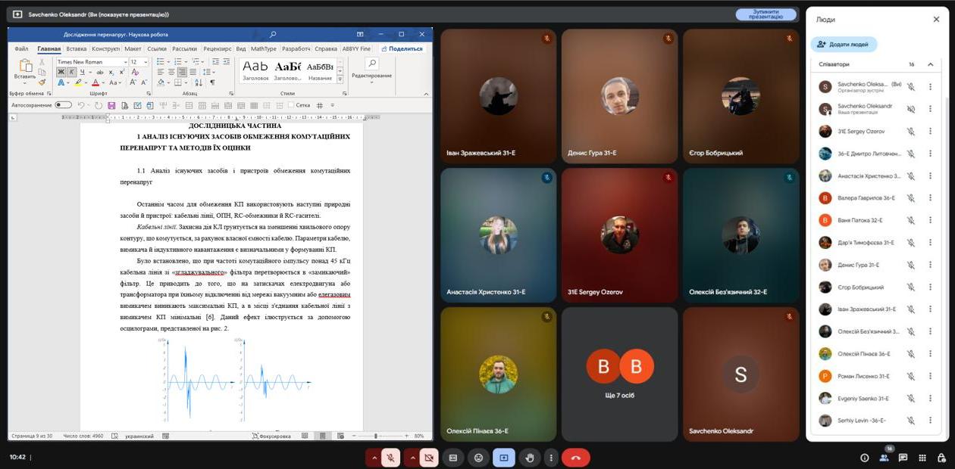Open the Рецензирование ribbon tab

218,48
